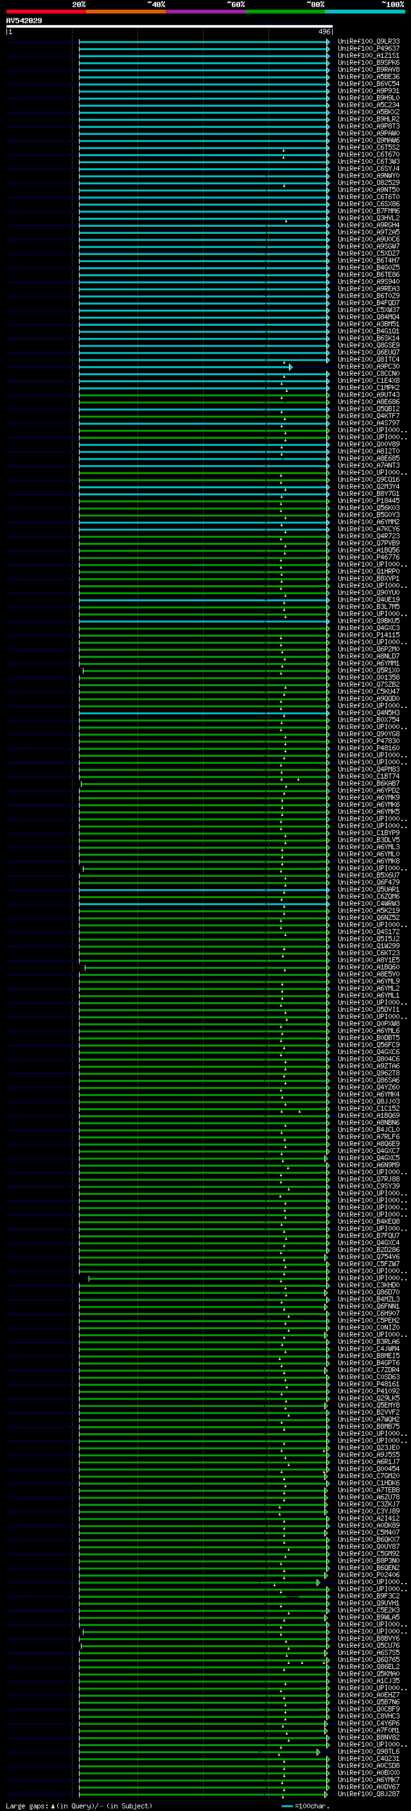Select label UniRef100_Q8ITC4
Image resolution: width=411 pixels, height=1811 pixels.
coord(368,359)
